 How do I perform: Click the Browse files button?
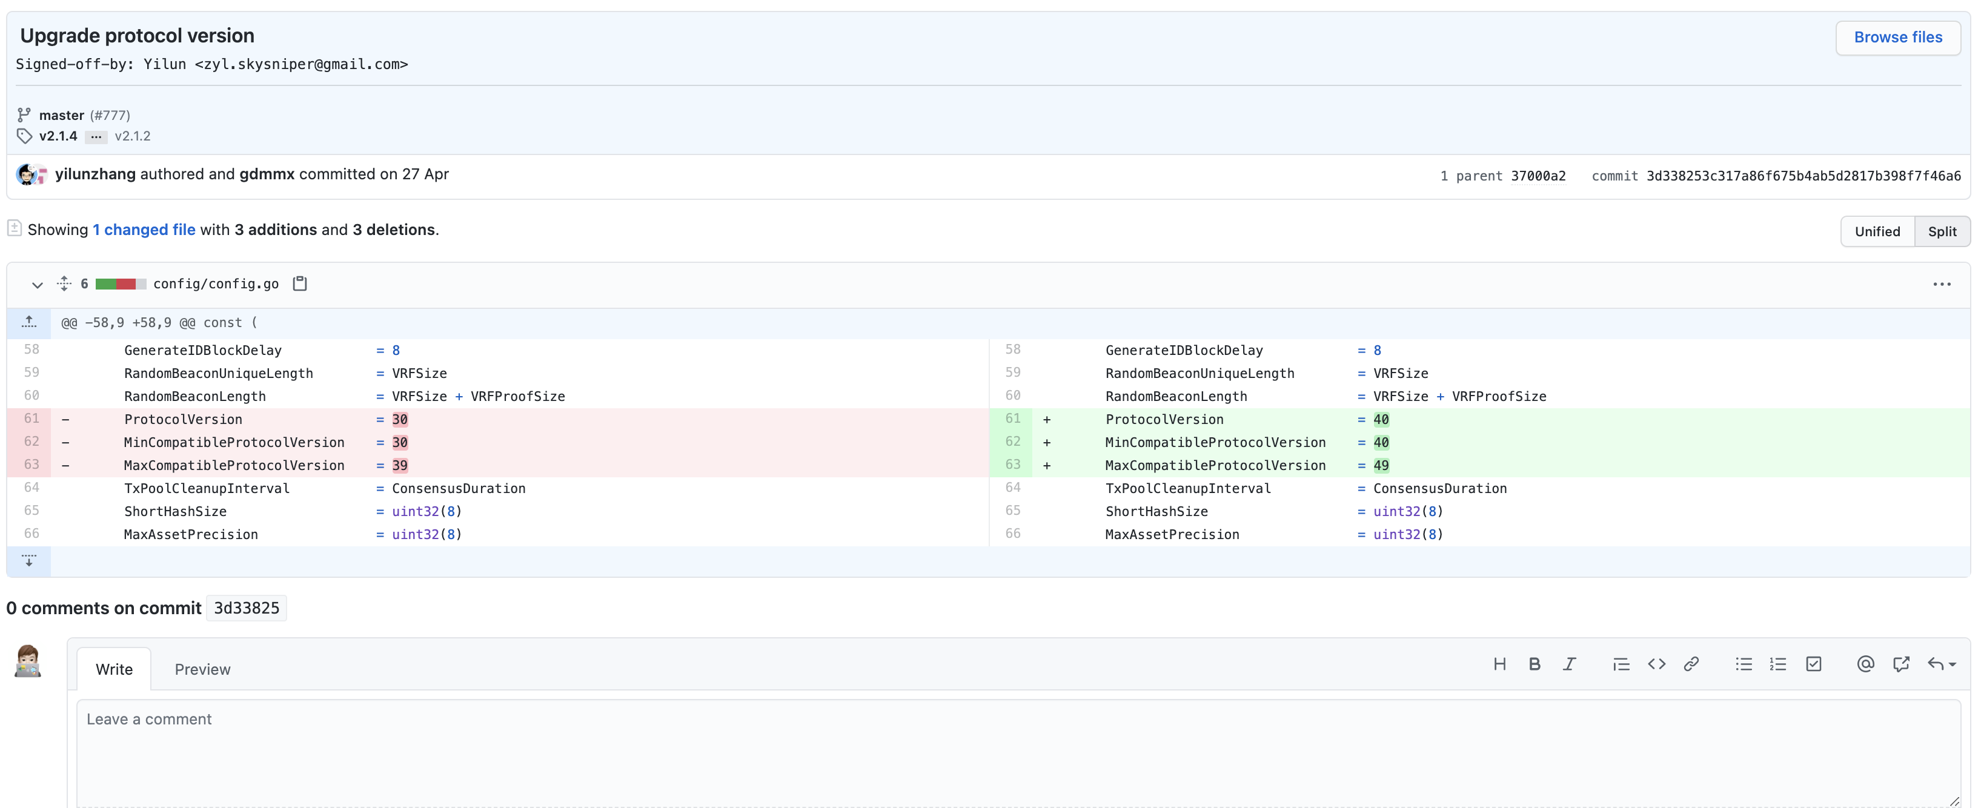coord(1897,37)
